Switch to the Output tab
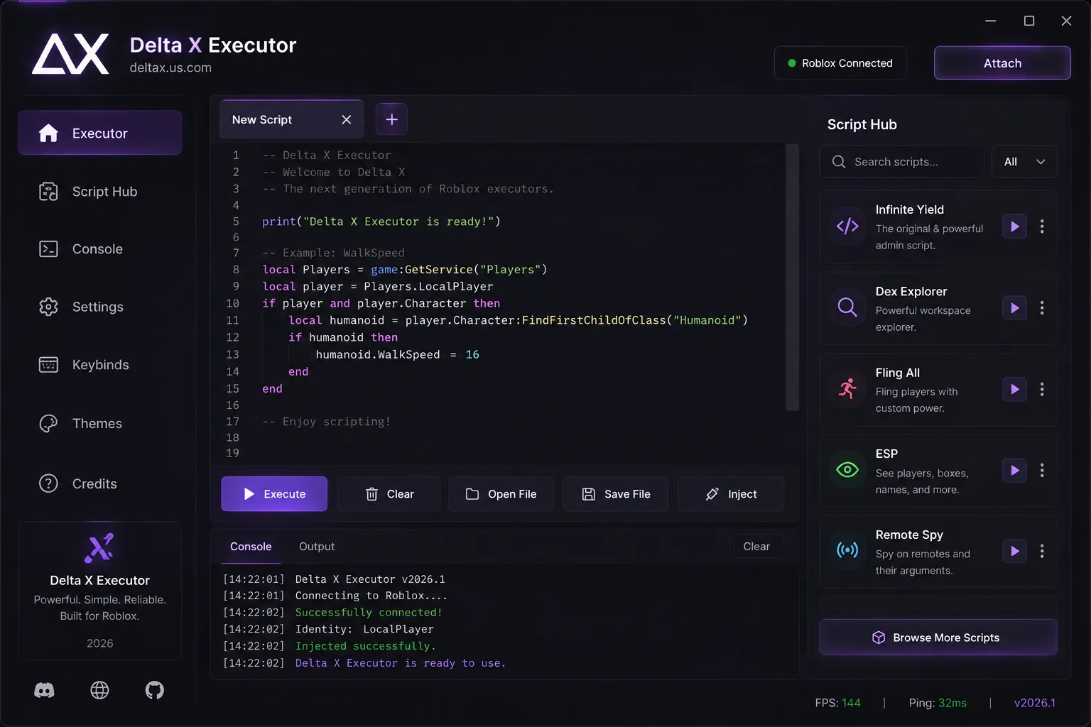The height and width of the screenshot is (727, 1091). click(x=317, y=547)
